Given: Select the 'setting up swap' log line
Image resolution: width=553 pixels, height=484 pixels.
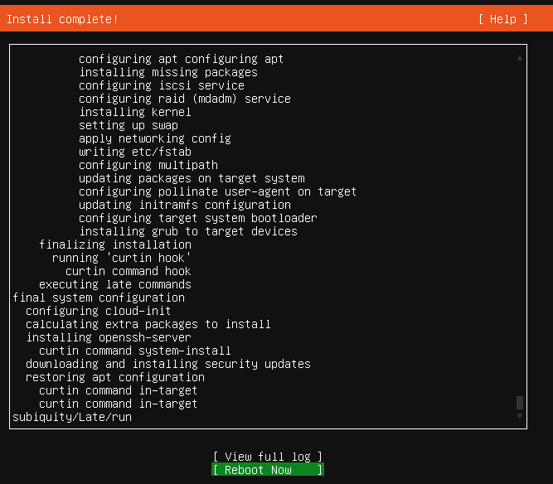Looking at the screenshot, I should (x=129, y=125).
